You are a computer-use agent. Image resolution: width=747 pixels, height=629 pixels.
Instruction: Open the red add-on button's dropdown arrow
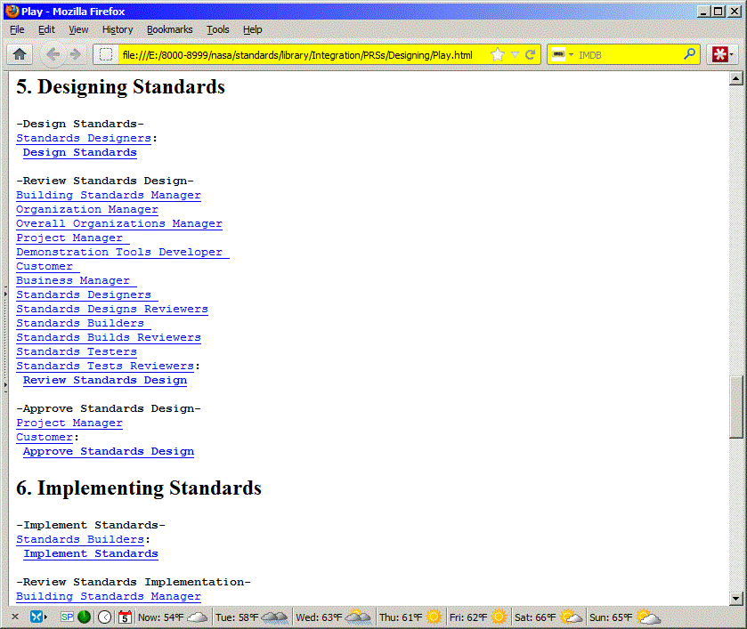[732, 55]
